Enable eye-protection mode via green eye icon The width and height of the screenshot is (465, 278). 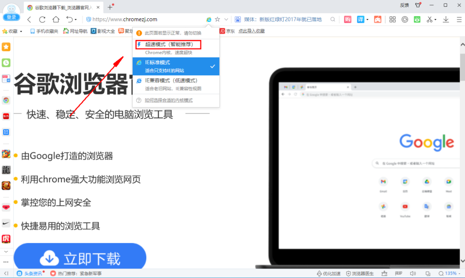pyautogui.click(x=417, y=19)
